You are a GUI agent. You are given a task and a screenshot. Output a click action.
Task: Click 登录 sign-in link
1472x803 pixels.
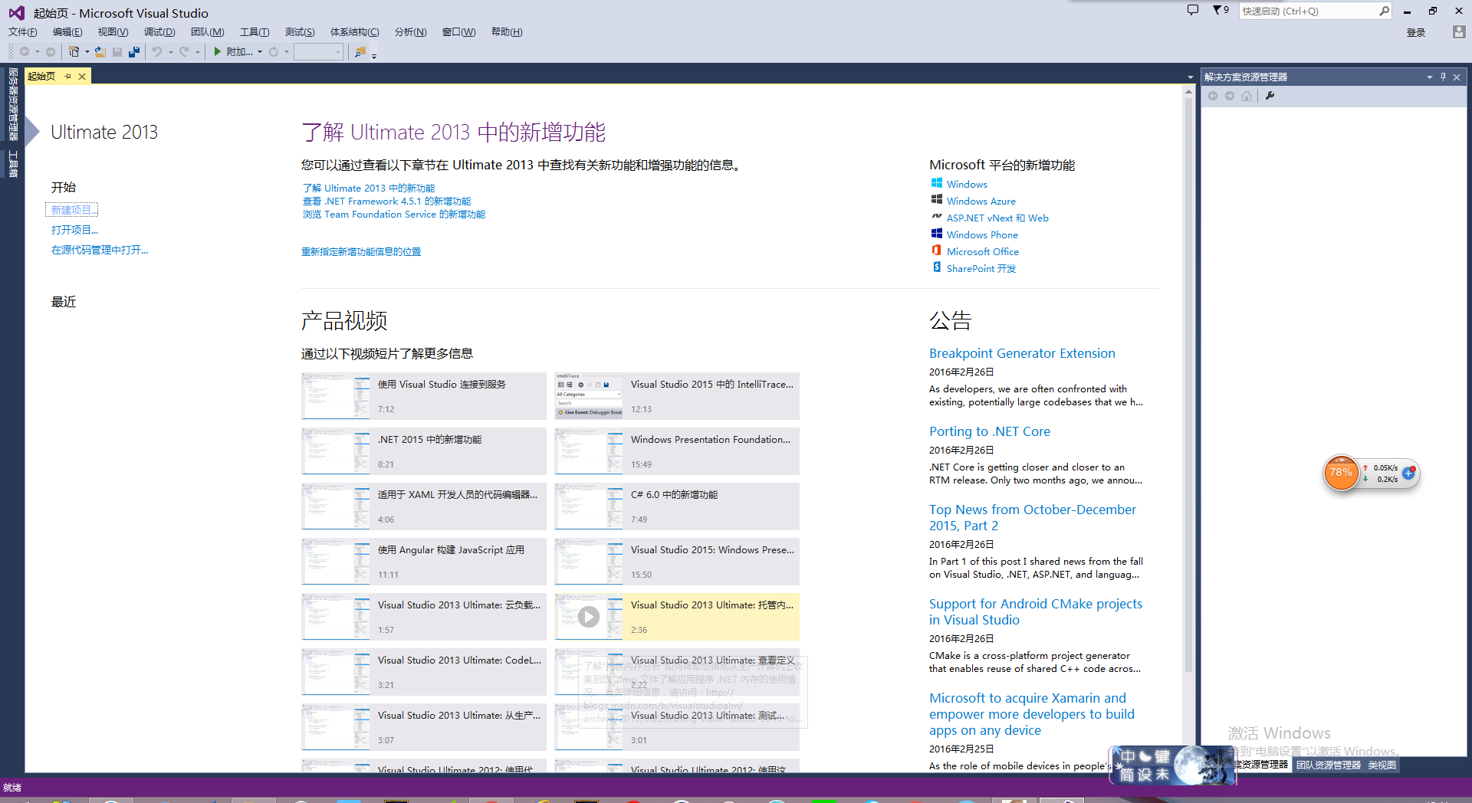pos(1416,33)
